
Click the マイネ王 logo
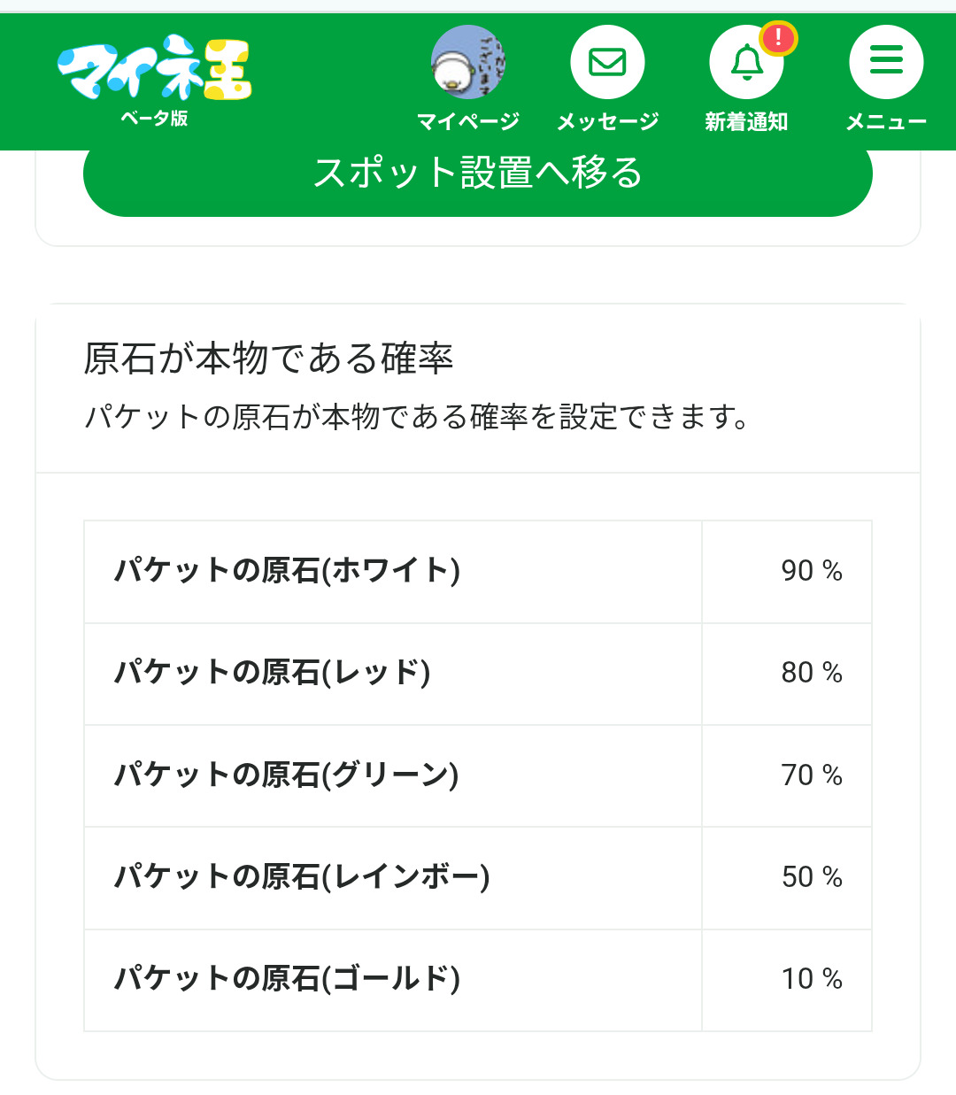[155, 69]
